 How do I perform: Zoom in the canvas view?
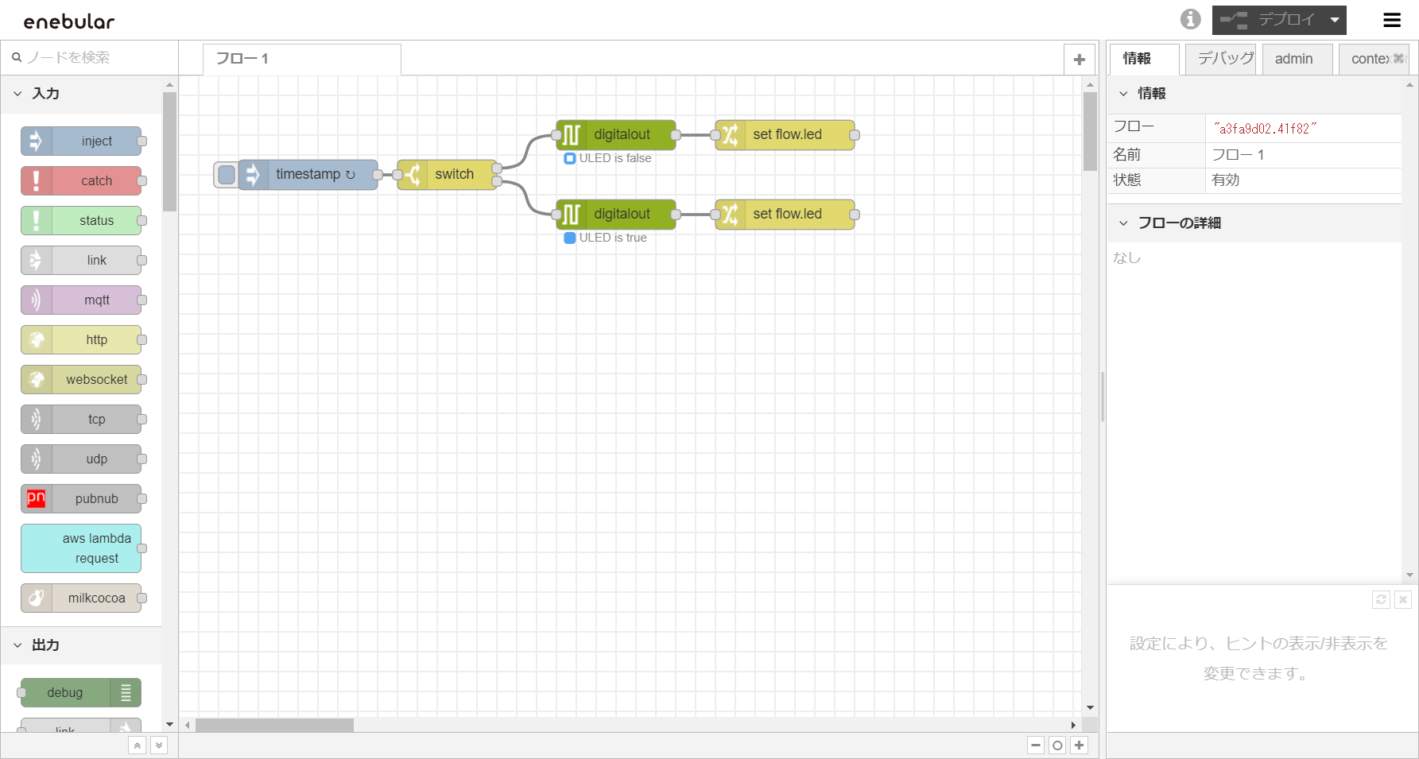pos(1079,745)
